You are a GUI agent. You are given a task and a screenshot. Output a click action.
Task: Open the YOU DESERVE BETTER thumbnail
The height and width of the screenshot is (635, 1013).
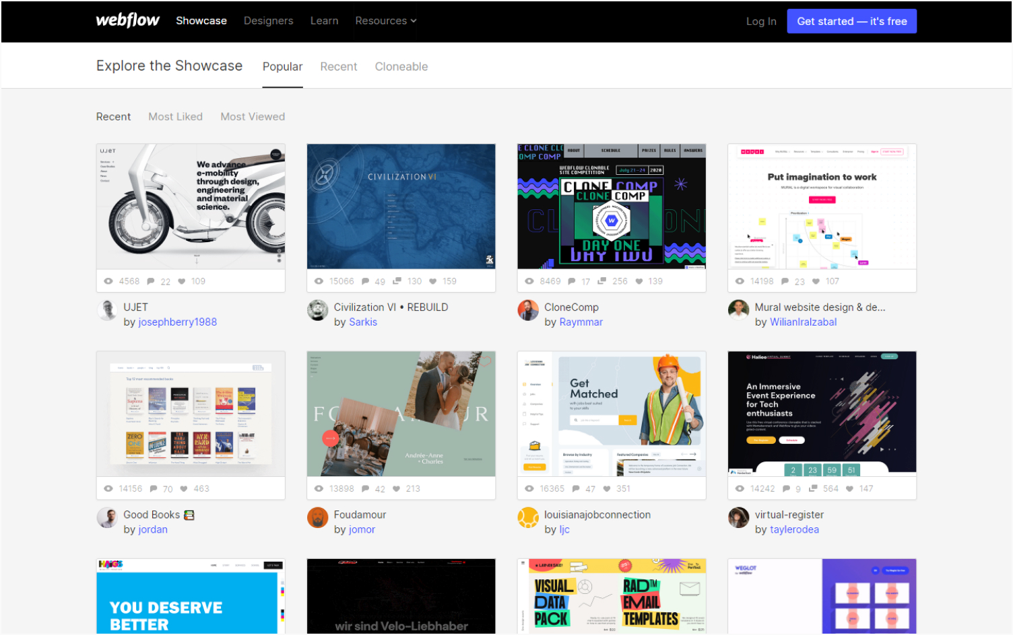(x=191, y=596)
